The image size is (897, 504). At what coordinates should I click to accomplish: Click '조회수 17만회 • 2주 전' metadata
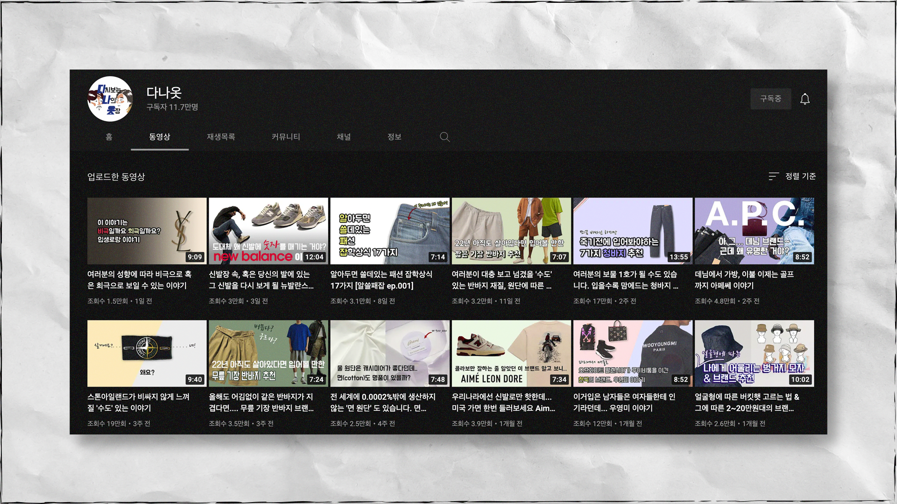pos(605,301)
